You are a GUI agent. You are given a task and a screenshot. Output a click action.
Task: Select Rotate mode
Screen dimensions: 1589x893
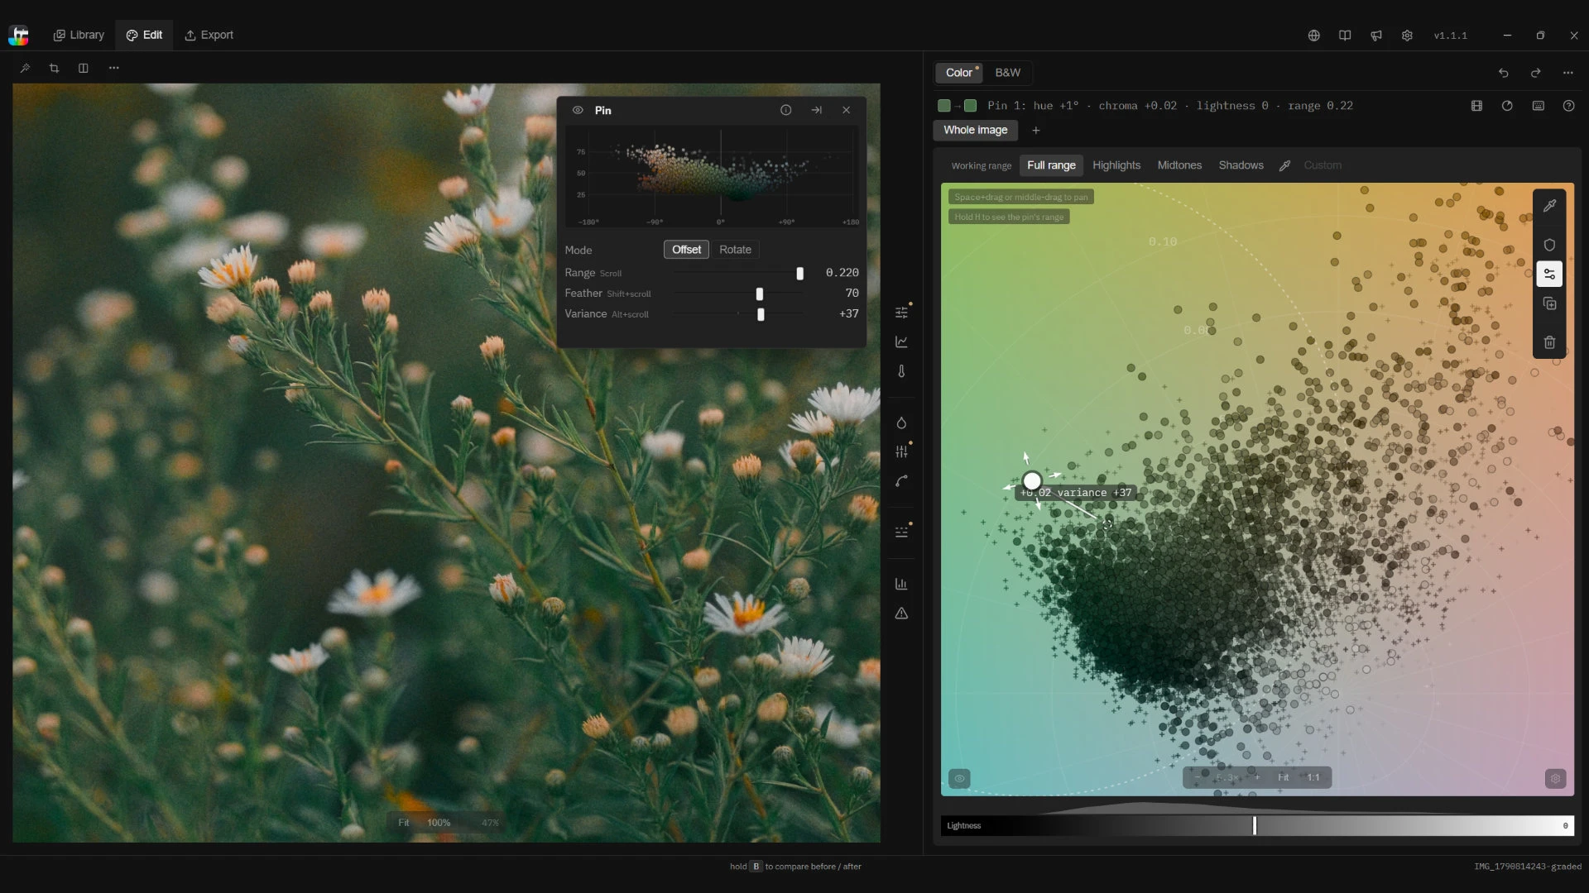coord(735,250)
